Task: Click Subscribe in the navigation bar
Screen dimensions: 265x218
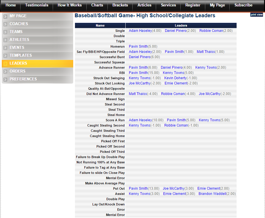Action: pos(243,5)
